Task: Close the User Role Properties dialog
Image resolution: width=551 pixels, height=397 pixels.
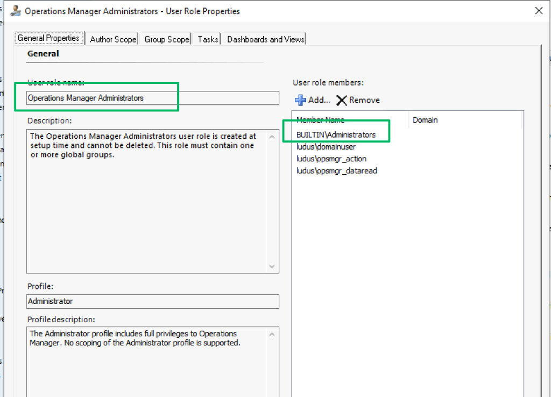Action: 538,10
